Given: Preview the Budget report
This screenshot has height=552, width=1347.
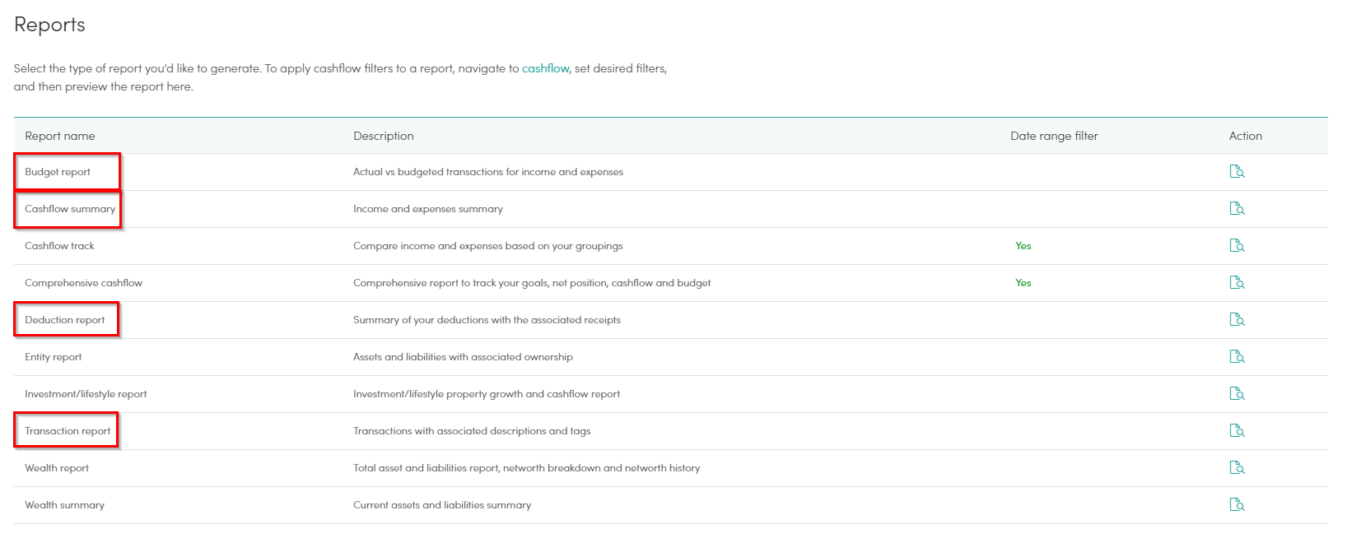Looking at the screenshot, I should pyautogui.click(x=1237, y=172).
